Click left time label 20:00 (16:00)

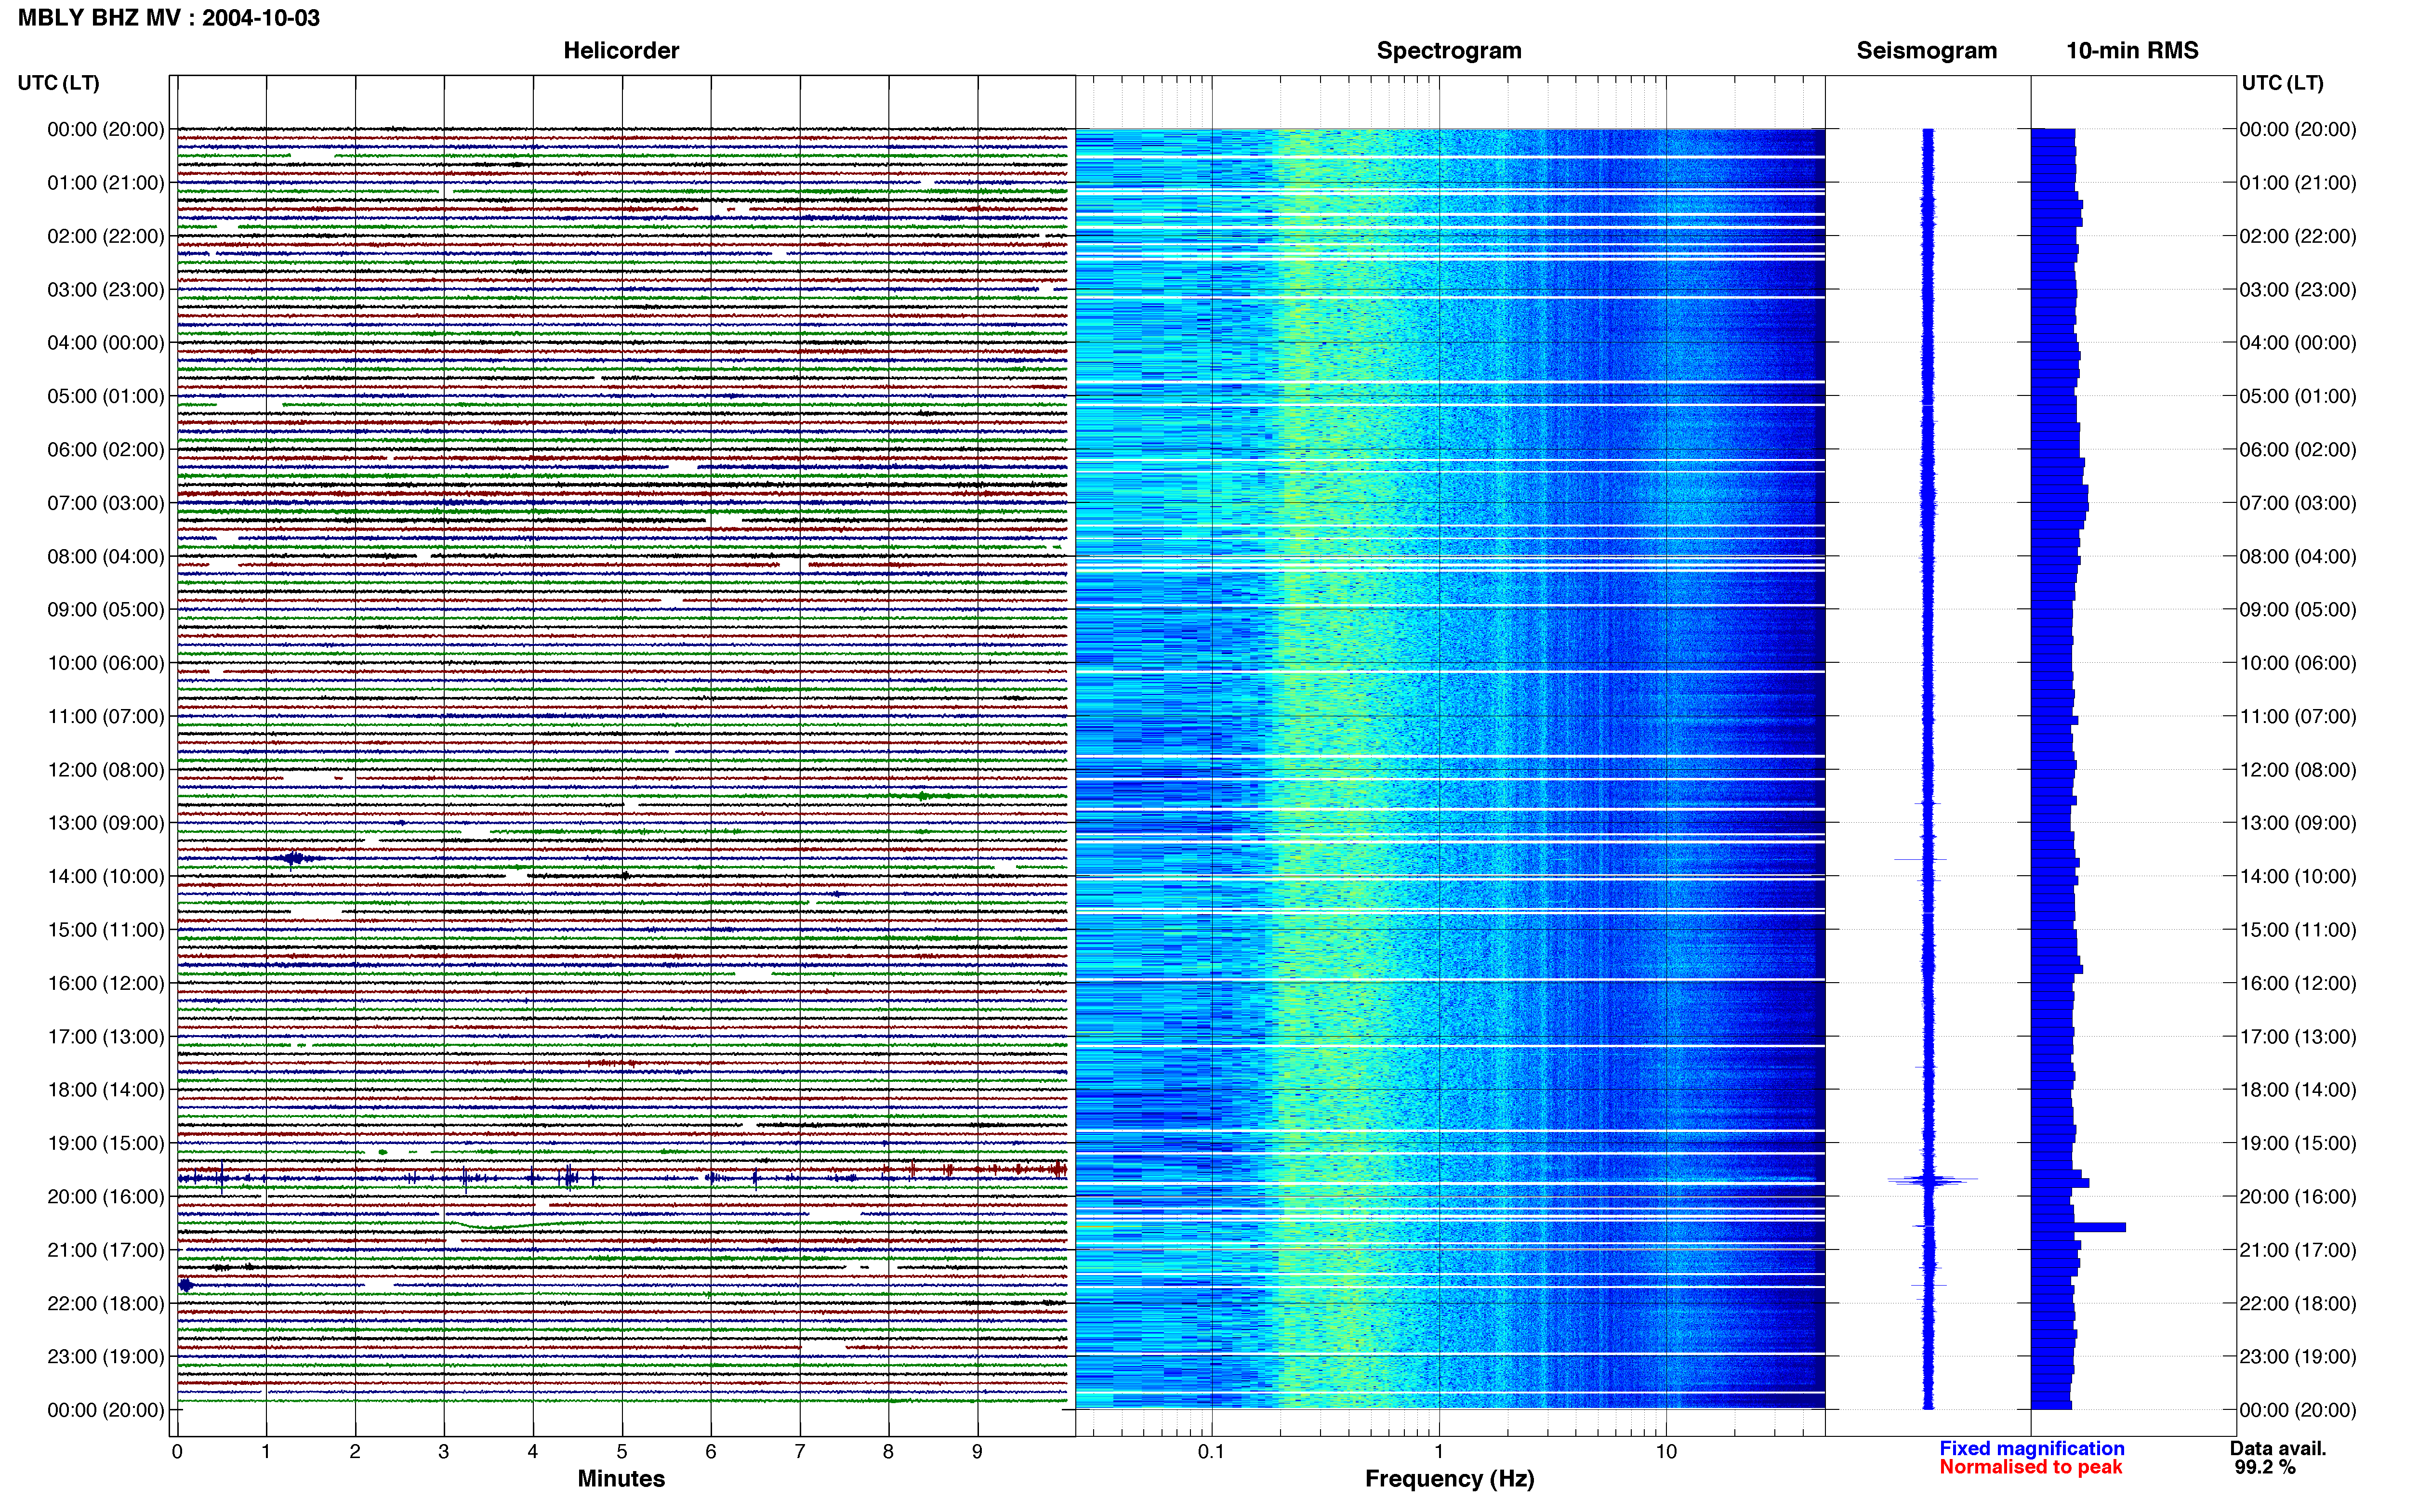(106, 1196)
